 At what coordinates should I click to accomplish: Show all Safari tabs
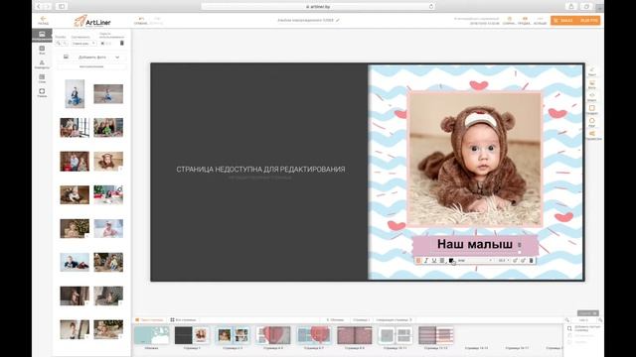click(x=586, y=7)
